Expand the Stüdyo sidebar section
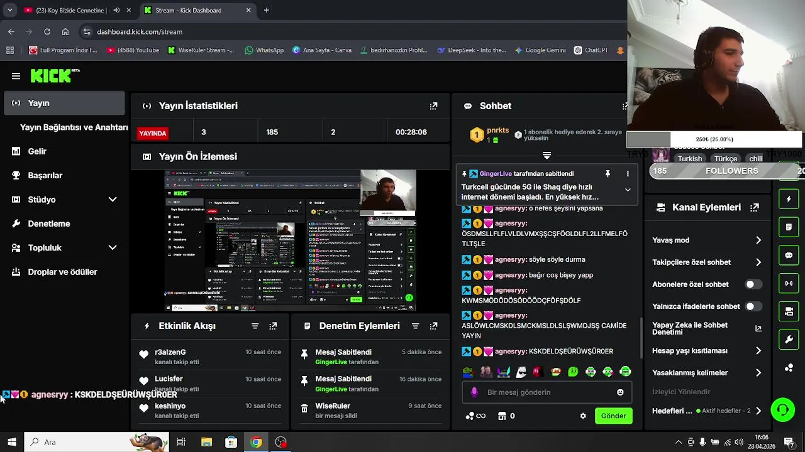 point(113,200)
